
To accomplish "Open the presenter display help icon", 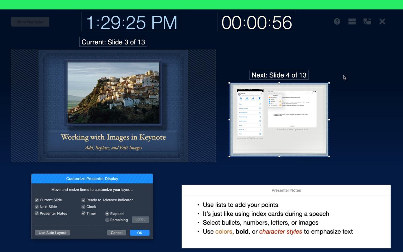I will 337,21.
